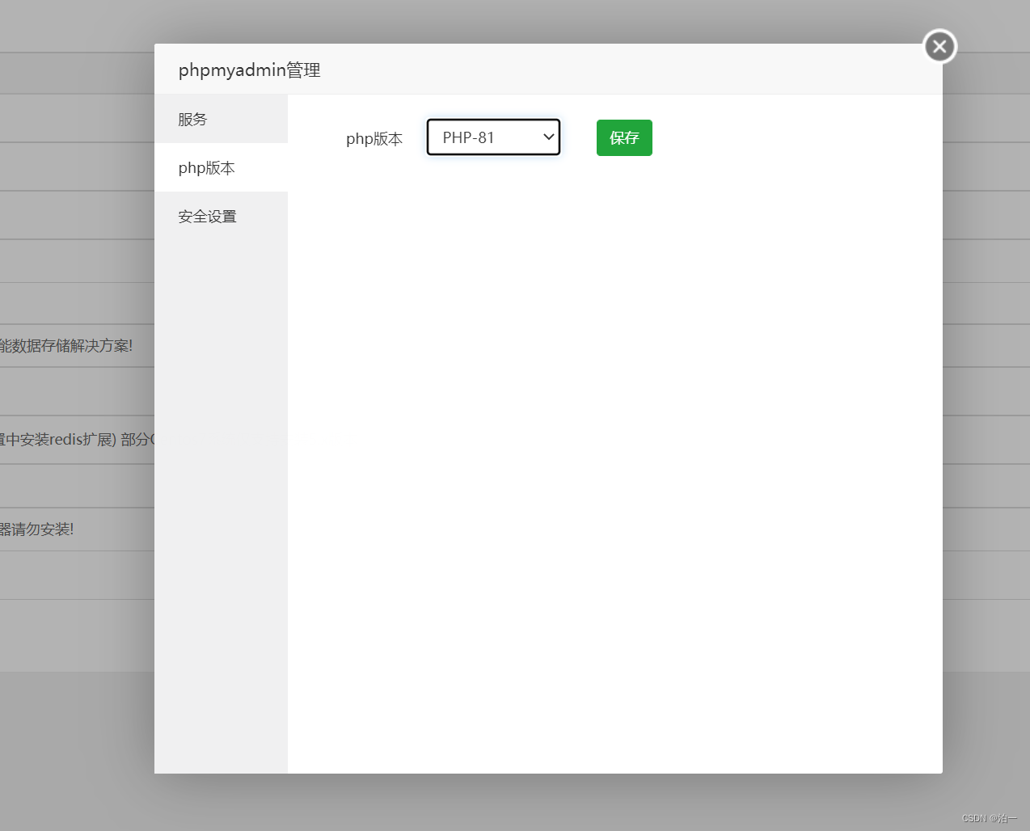Click the phpmyadmin管理 dialog title
This screenshot has height=831, width=1030.
248,70
